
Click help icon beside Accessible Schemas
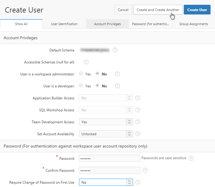[86, 62]
